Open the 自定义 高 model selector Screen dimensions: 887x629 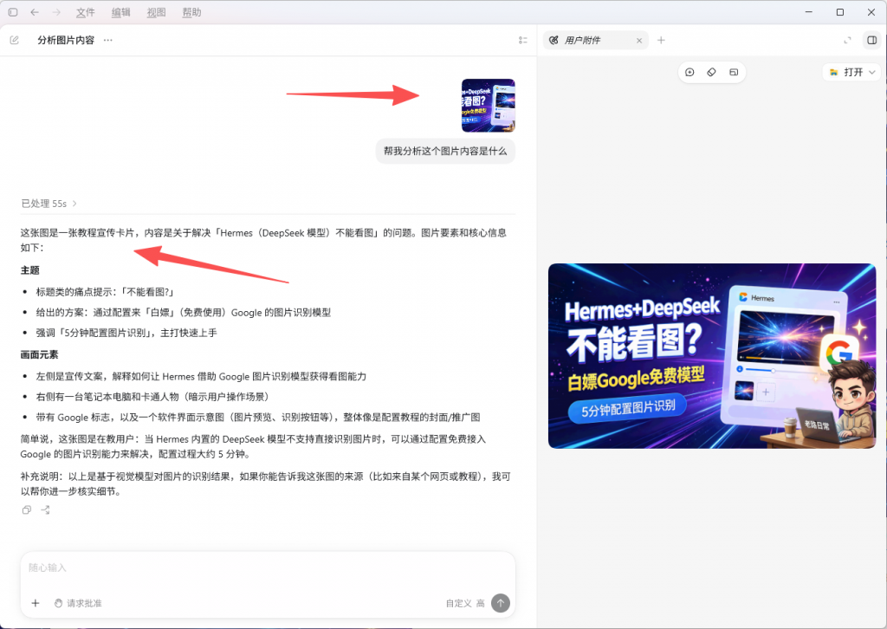(465, 603)
